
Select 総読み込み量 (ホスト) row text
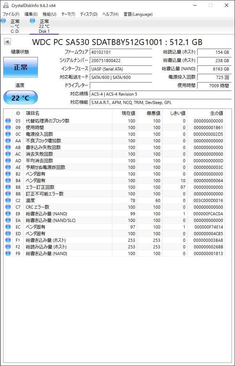coord(46,247)
